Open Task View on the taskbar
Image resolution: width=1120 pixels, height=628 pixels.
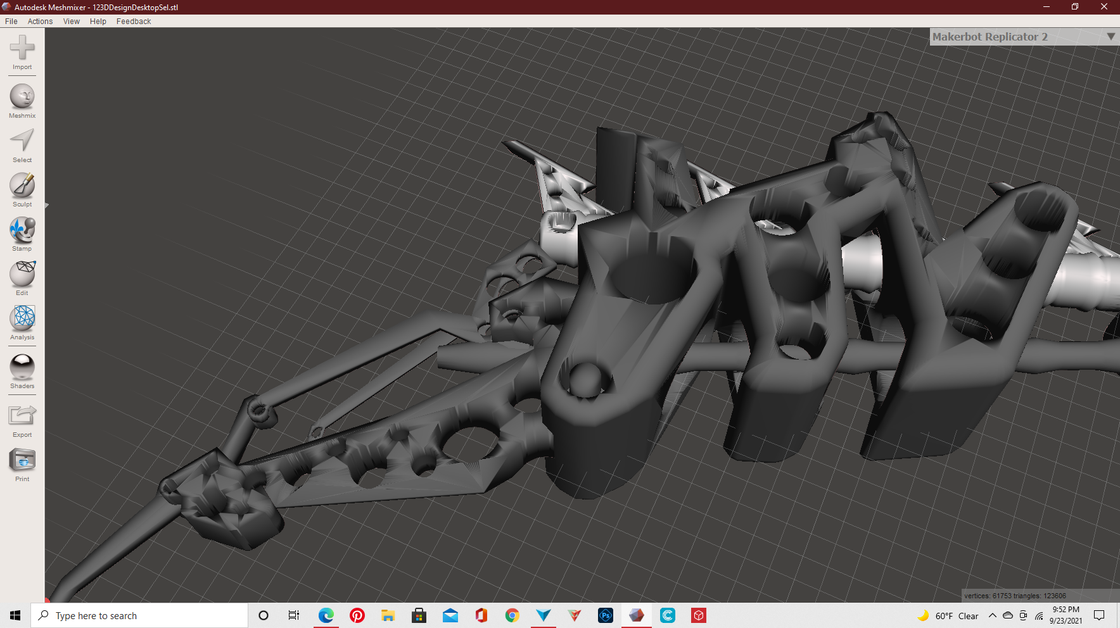(x=294, y=615)
